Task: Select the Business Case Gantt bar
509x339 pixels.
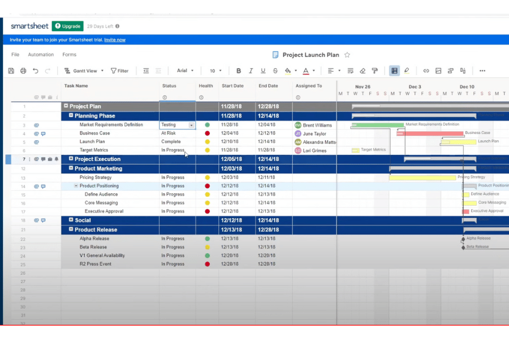Action: click(430, 133)
